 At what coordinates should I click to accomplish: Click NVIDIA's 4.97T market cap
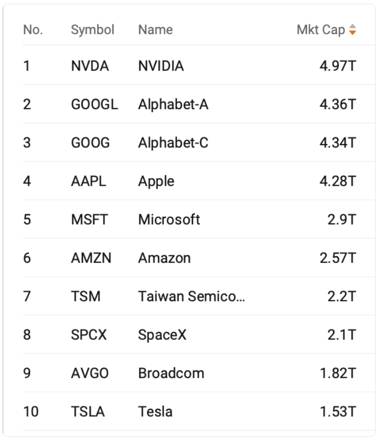point(338,66)
